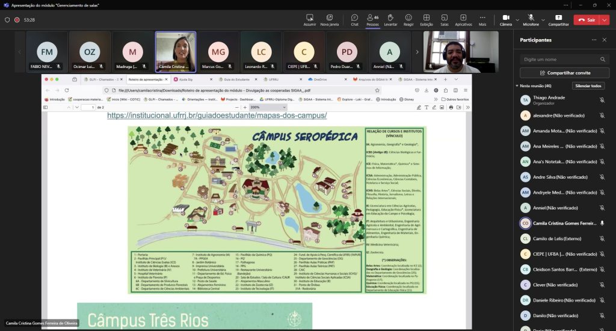Click the bookmark star in address bar
616x331 pixels.
click(x=377, y=90)
